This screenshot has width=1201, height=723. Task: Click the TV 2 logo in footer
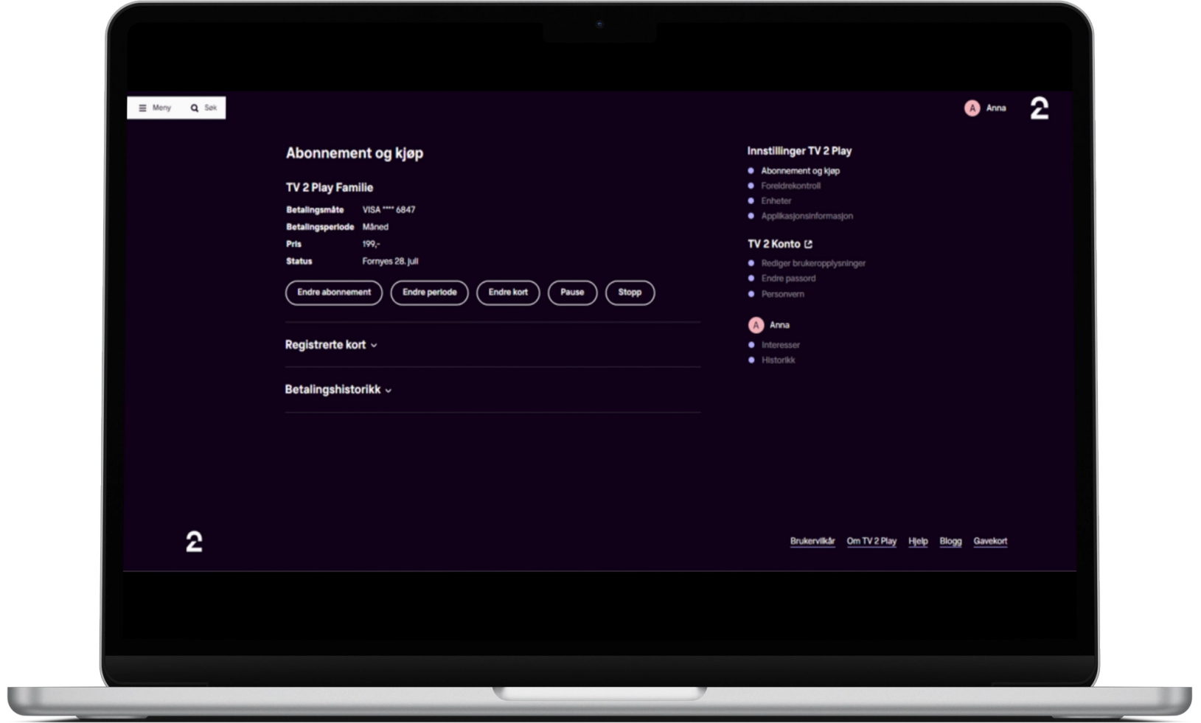194,542
